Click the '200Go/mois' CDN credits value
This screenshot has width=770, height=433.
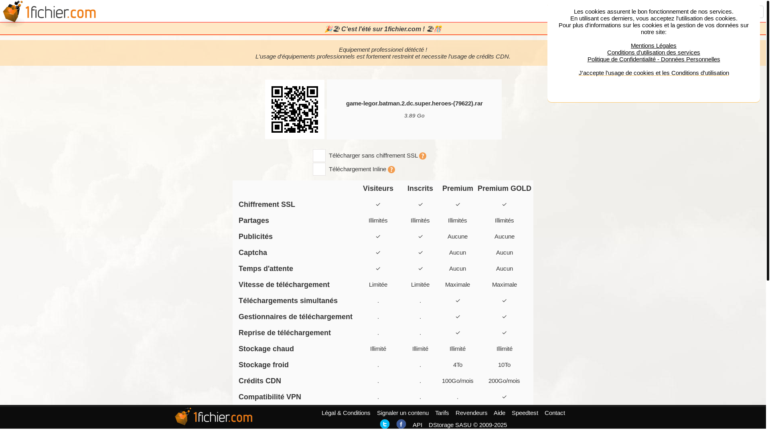tap(504, 381)
